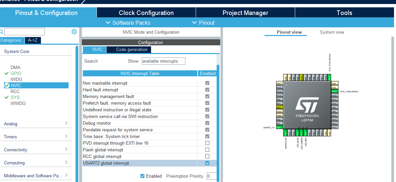Open the categories settings gear icon
The height and width of the screenshot is (182, 396).
coord(74,32)
